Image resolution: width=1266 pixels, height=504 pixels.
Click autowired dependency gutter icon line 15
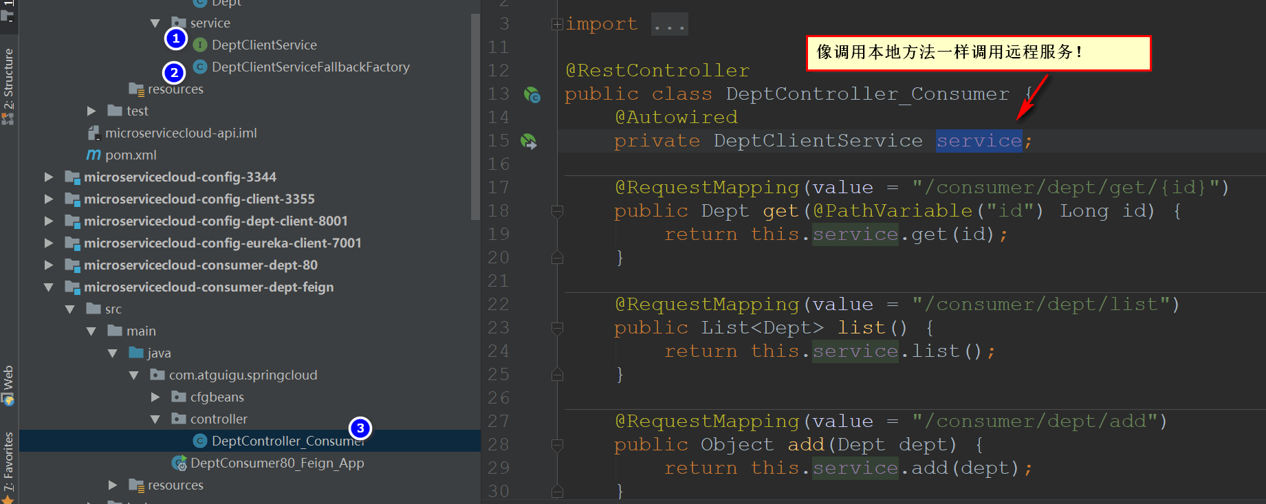528,141
